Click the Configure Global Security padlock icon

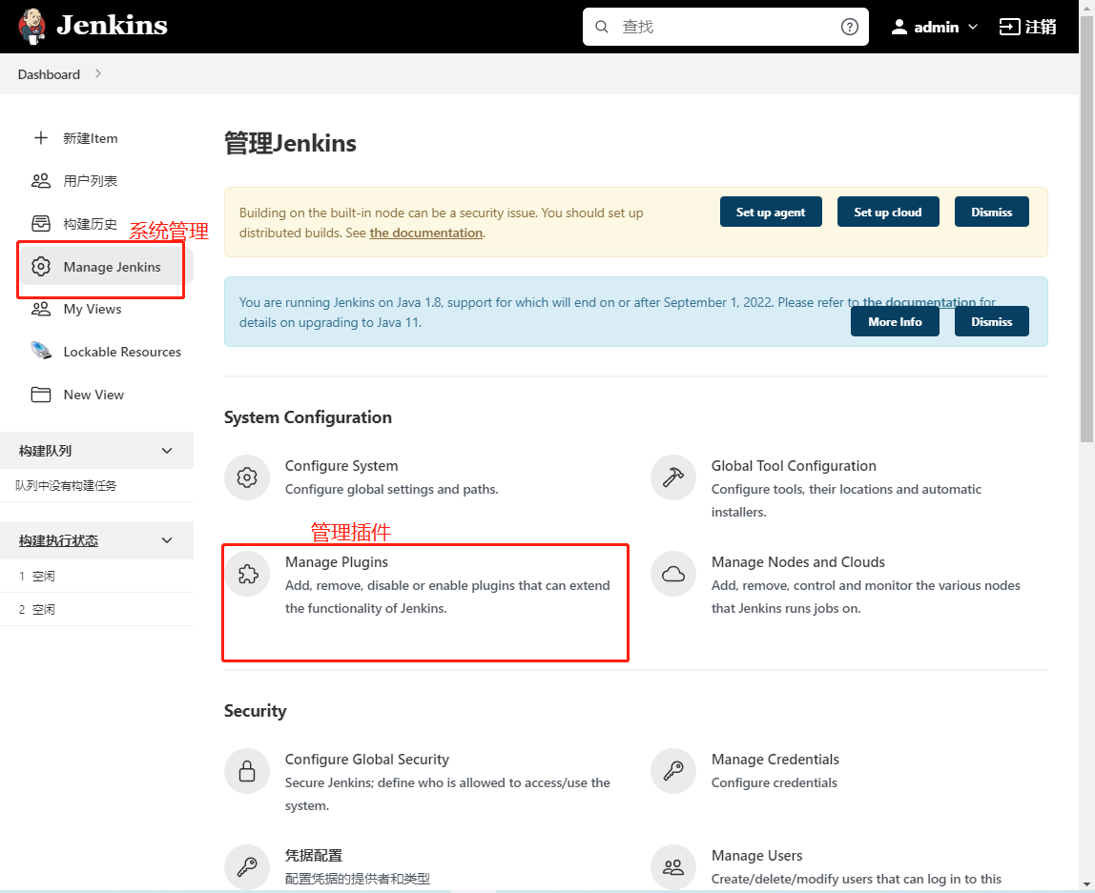247,771
